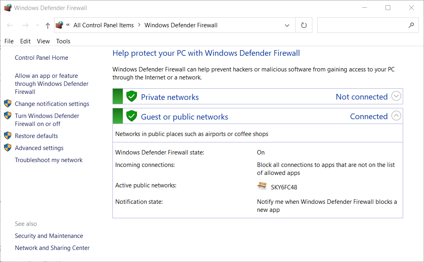Screen dimensions: 424x262
Task: Open Allow an app or feature link
Action: (x=52, y=84)
